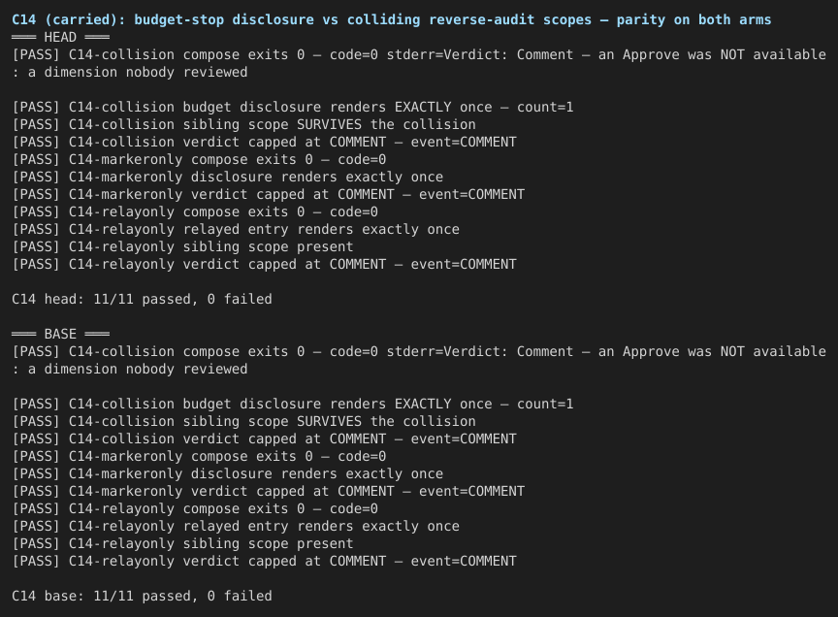Click HEAD's 'C14-relayonly compose exits 0' line
838x617 pixels.
click(195, 211)
